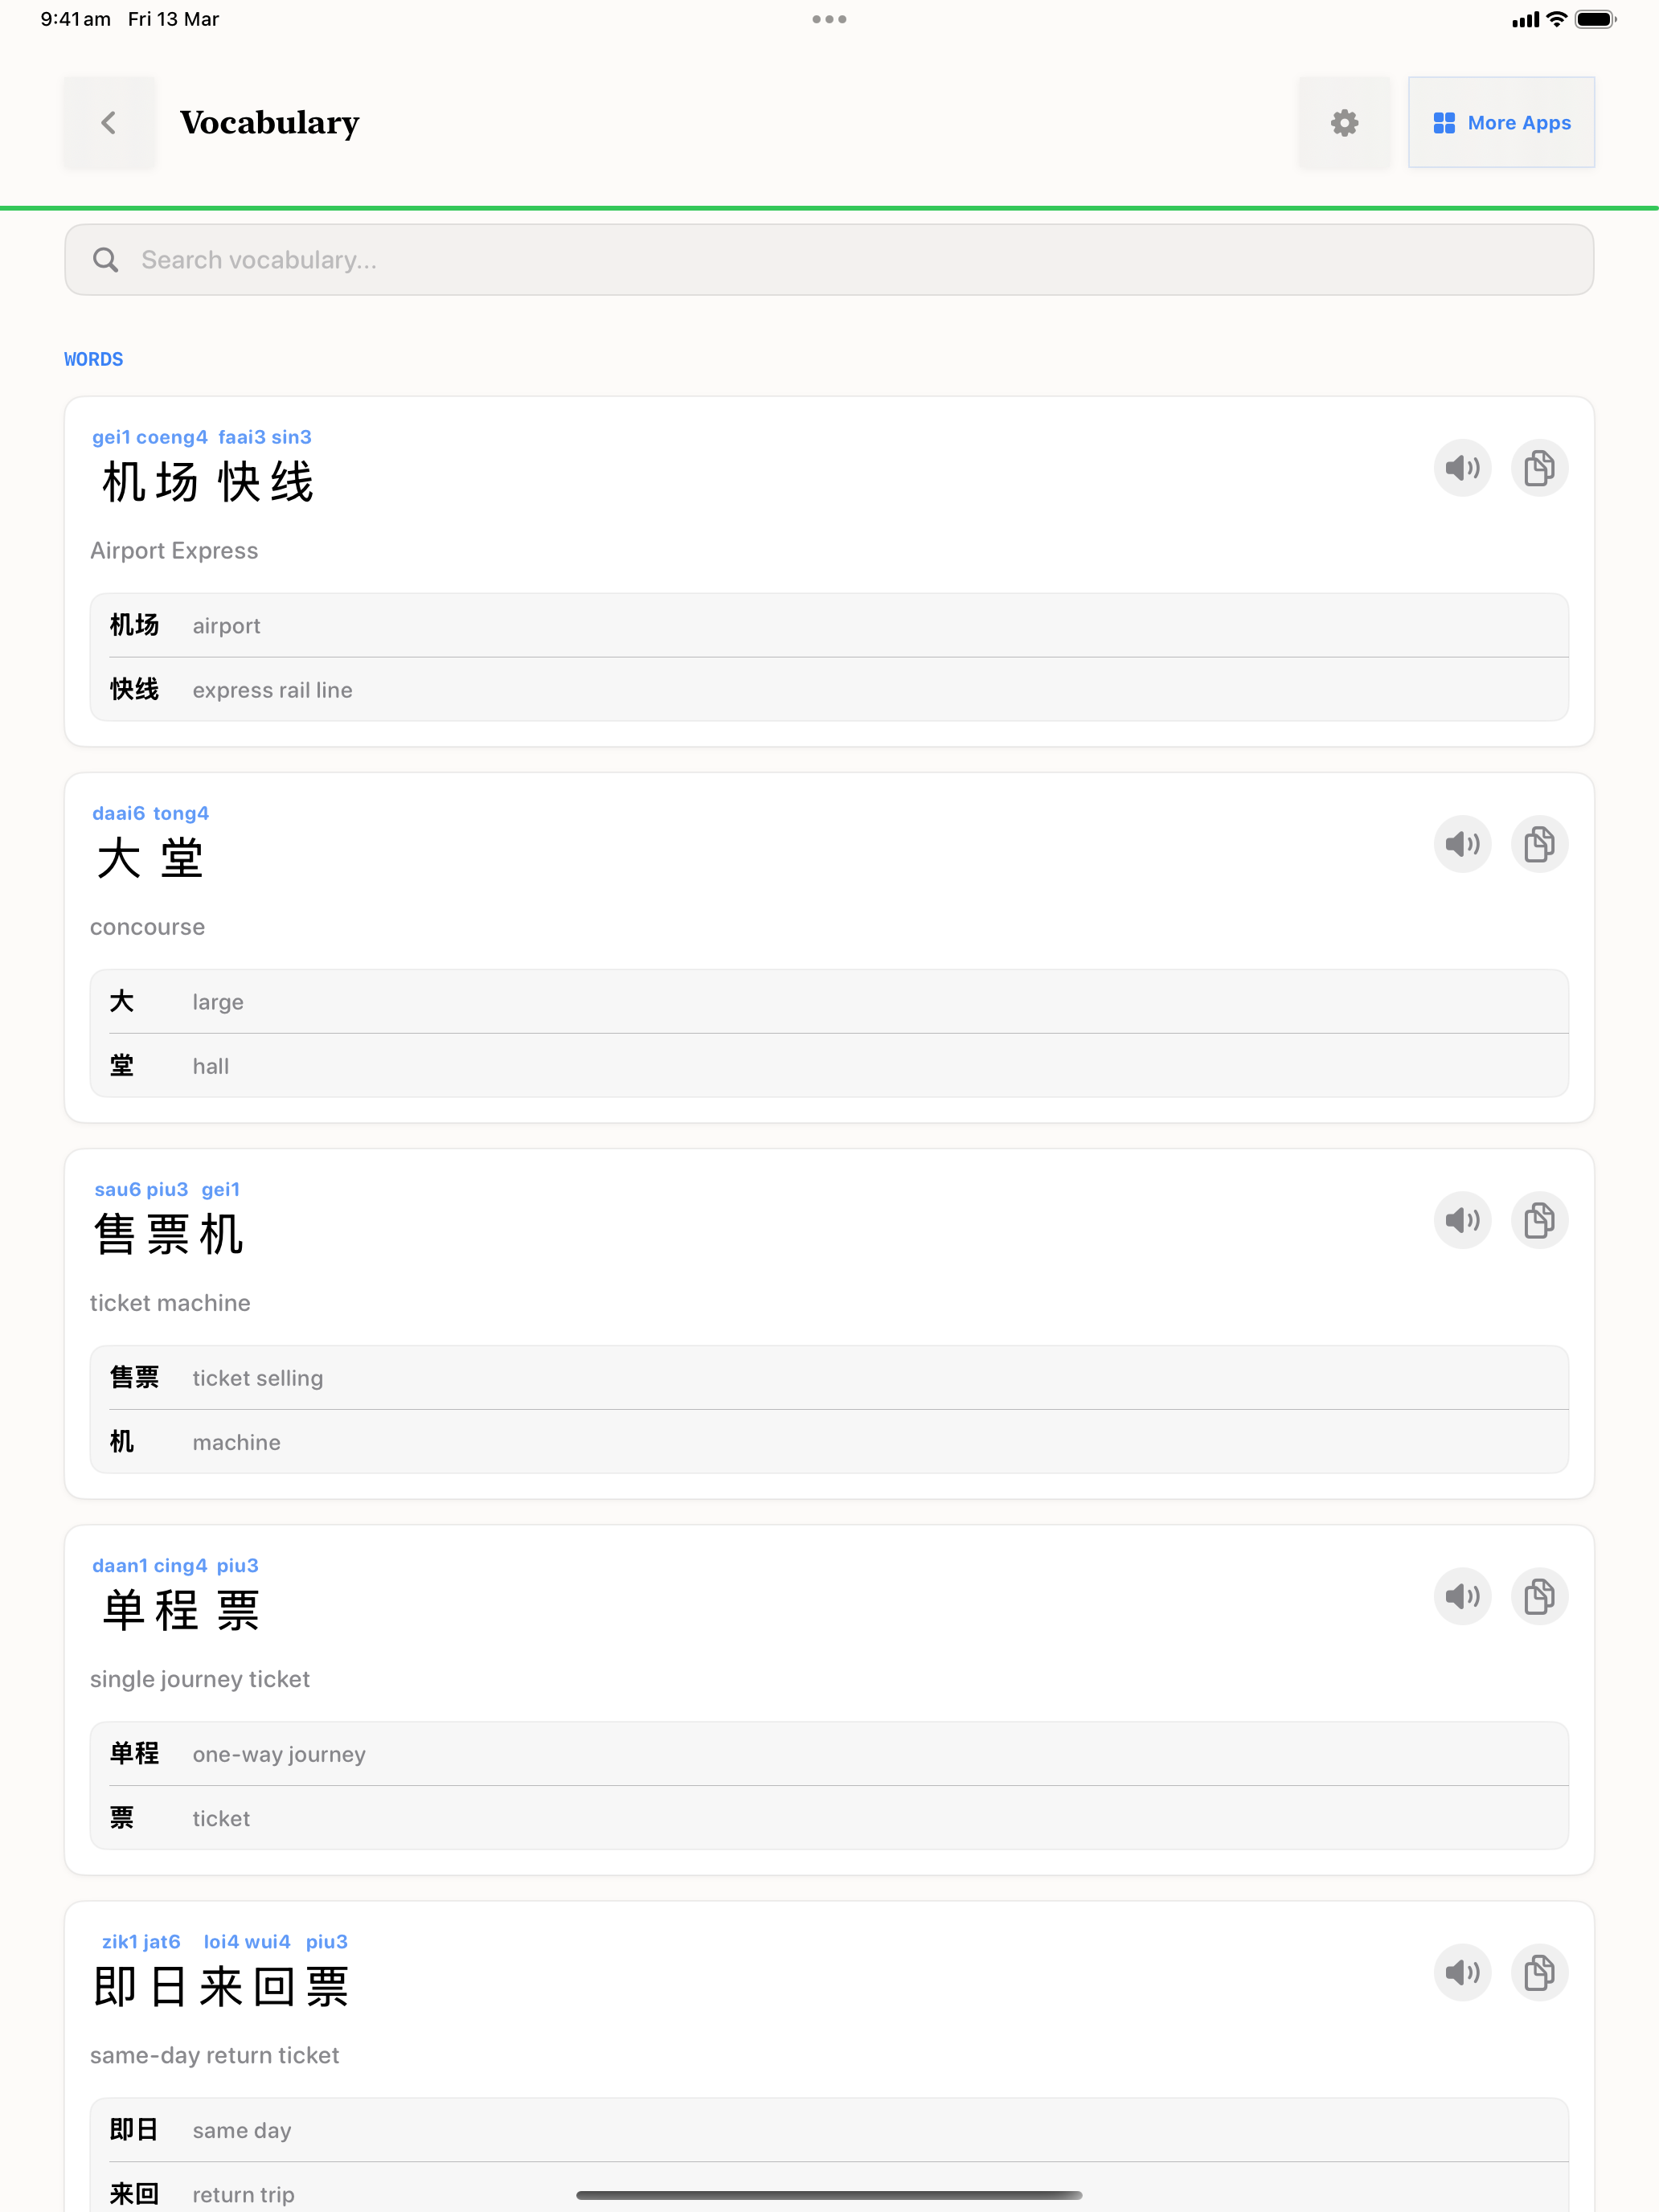Go back using the chevron arrow
Viewport: 1659px width, 2212px height.
(109, 123)
